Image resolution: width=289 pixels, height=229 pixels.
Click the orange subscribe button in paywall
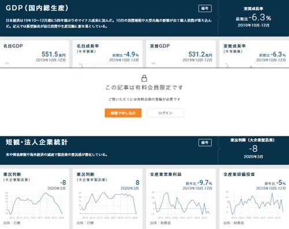coord(123,113)
